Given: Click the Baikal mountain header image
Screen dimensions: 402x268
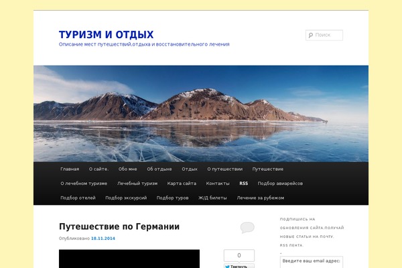Looking at the screenshot, I should click(201, 114).
